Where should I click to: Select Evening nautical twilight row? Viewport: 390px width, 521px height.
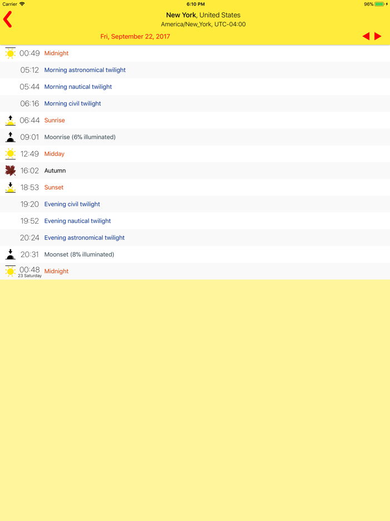pos(195,221)
